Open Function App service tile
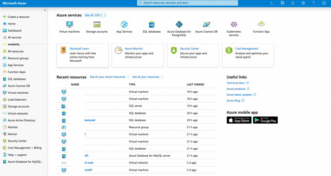331x176 pixels. tap(261, 27)
